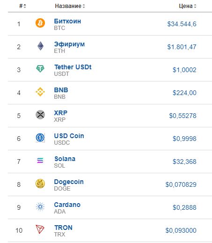Sort table by Цена column
The height and width of the screenshot is (243, 212).
click(x=188, y=6)
